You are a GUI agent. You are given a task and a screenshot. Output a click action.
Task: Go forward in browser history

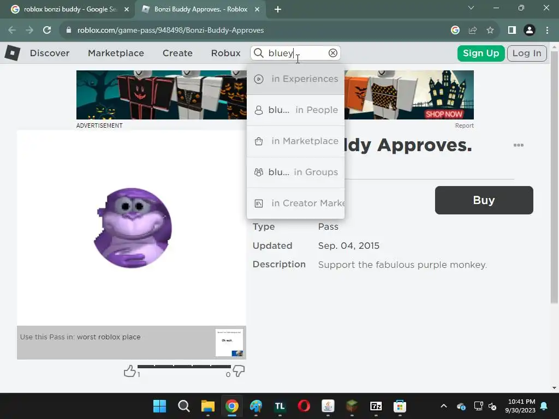[29, 30]
